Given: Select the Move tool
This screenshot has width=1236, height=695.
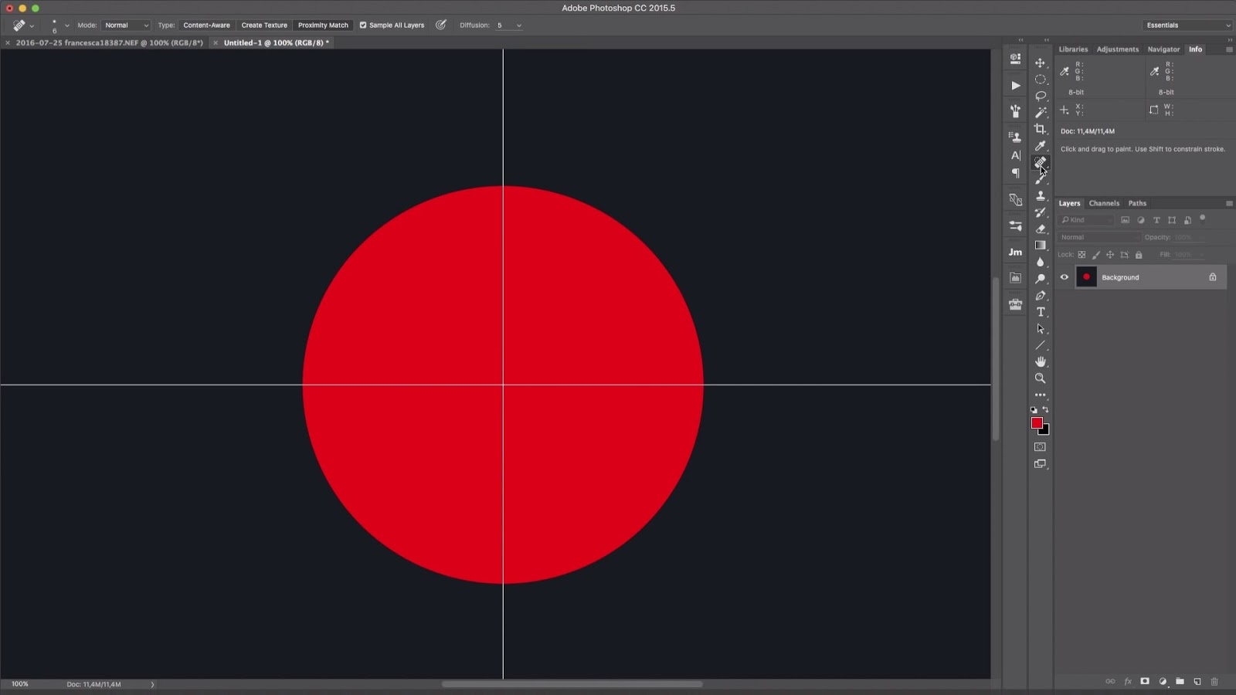Looking at the screenshot, I should (x=1041, y=63).
